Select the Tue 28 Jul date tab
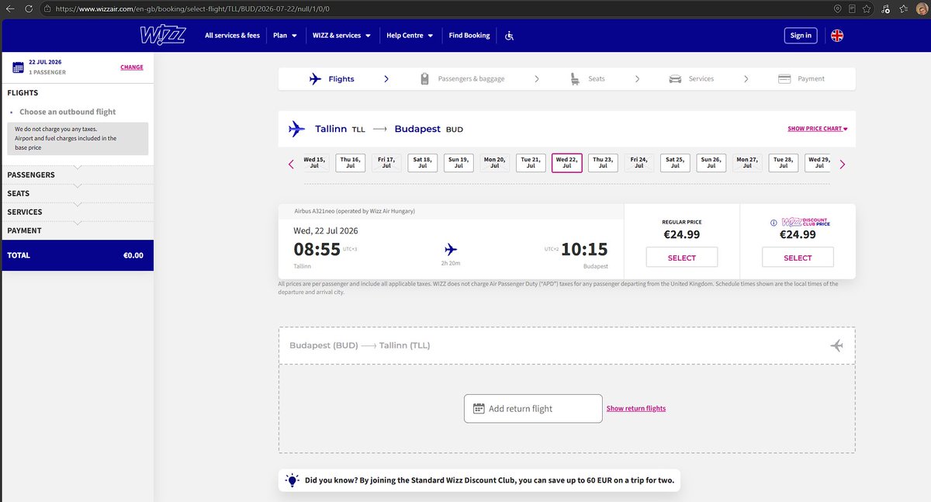 (784, 163)
